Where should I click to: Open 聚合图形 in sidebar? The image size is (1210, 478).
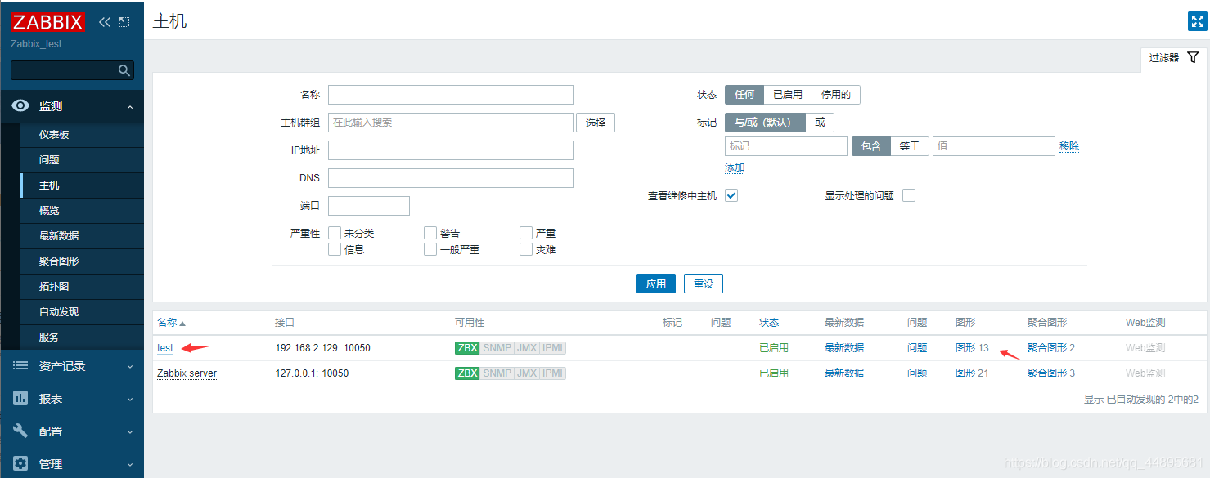point(82,261)
